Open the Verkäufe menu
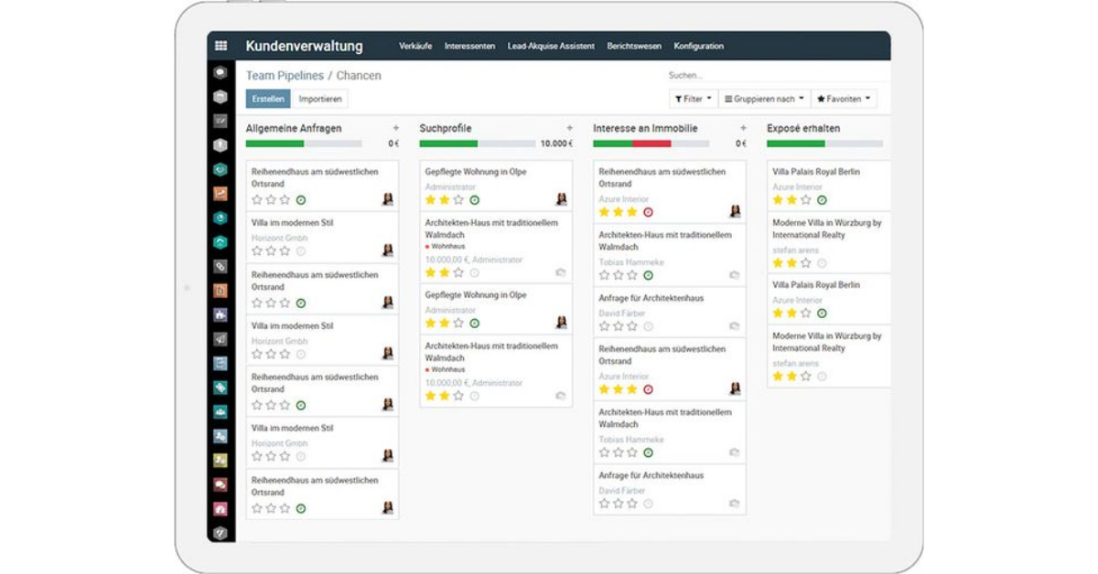This screenshot has width=1098, height=574. click(415, 45)
